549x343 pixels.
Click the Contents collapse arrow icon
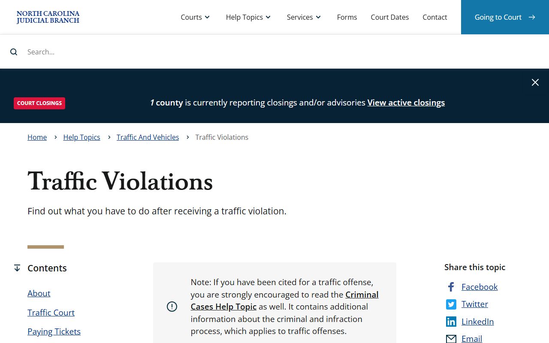coord(17,268)
